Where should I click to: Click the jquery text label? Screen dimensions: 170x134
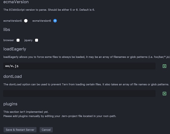(28, 40)
